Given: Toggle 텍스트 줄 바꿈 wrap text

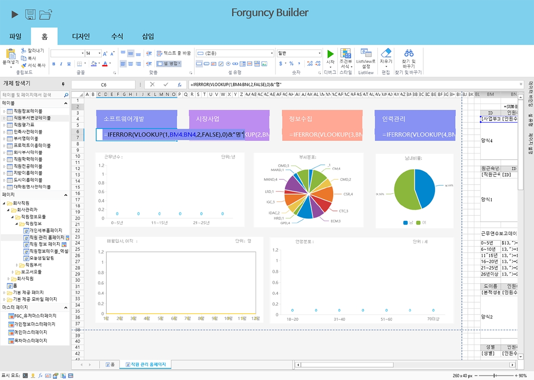Looking at the screenshot, I should (174, 53).
